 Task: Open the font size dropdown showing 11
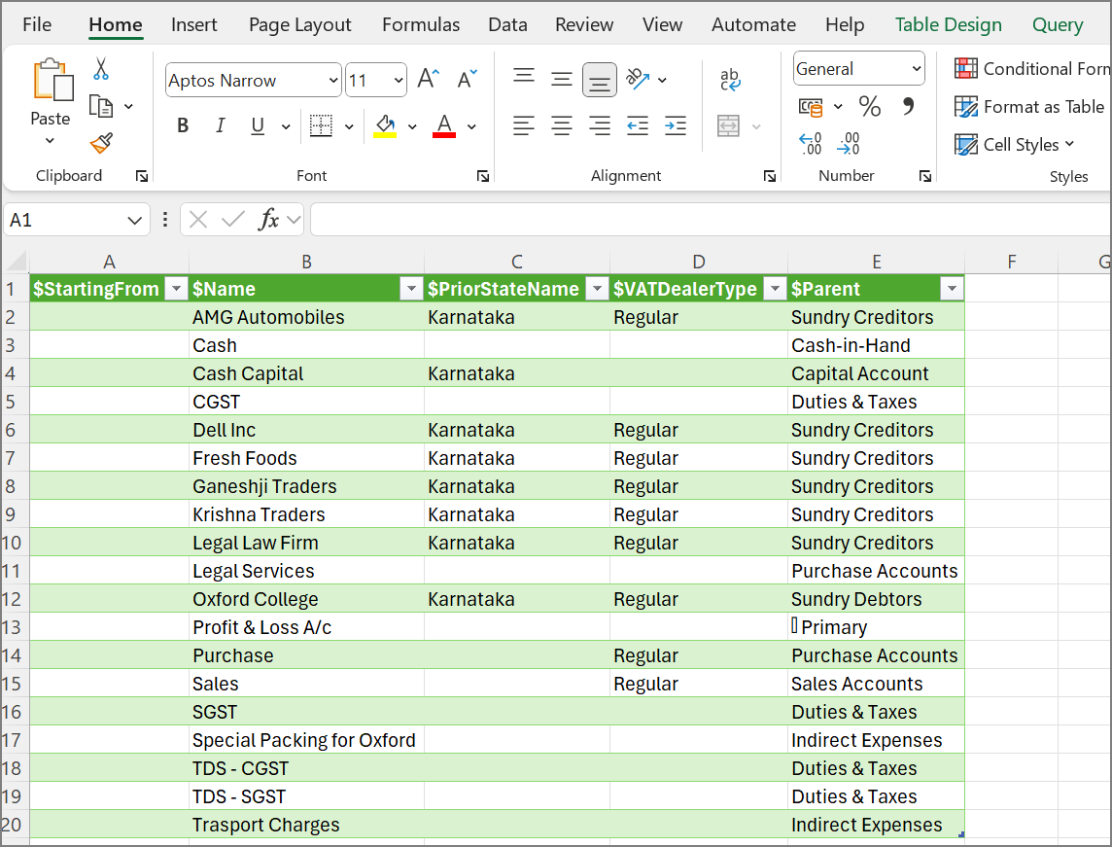point(399,80)
